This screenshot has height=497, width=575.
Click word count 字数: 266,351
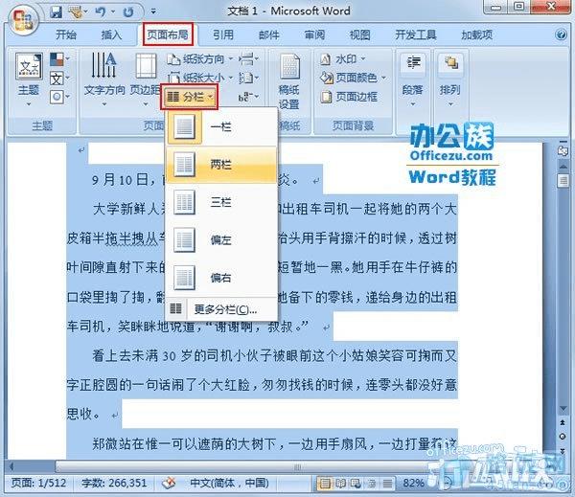click(x=114, y=483)
